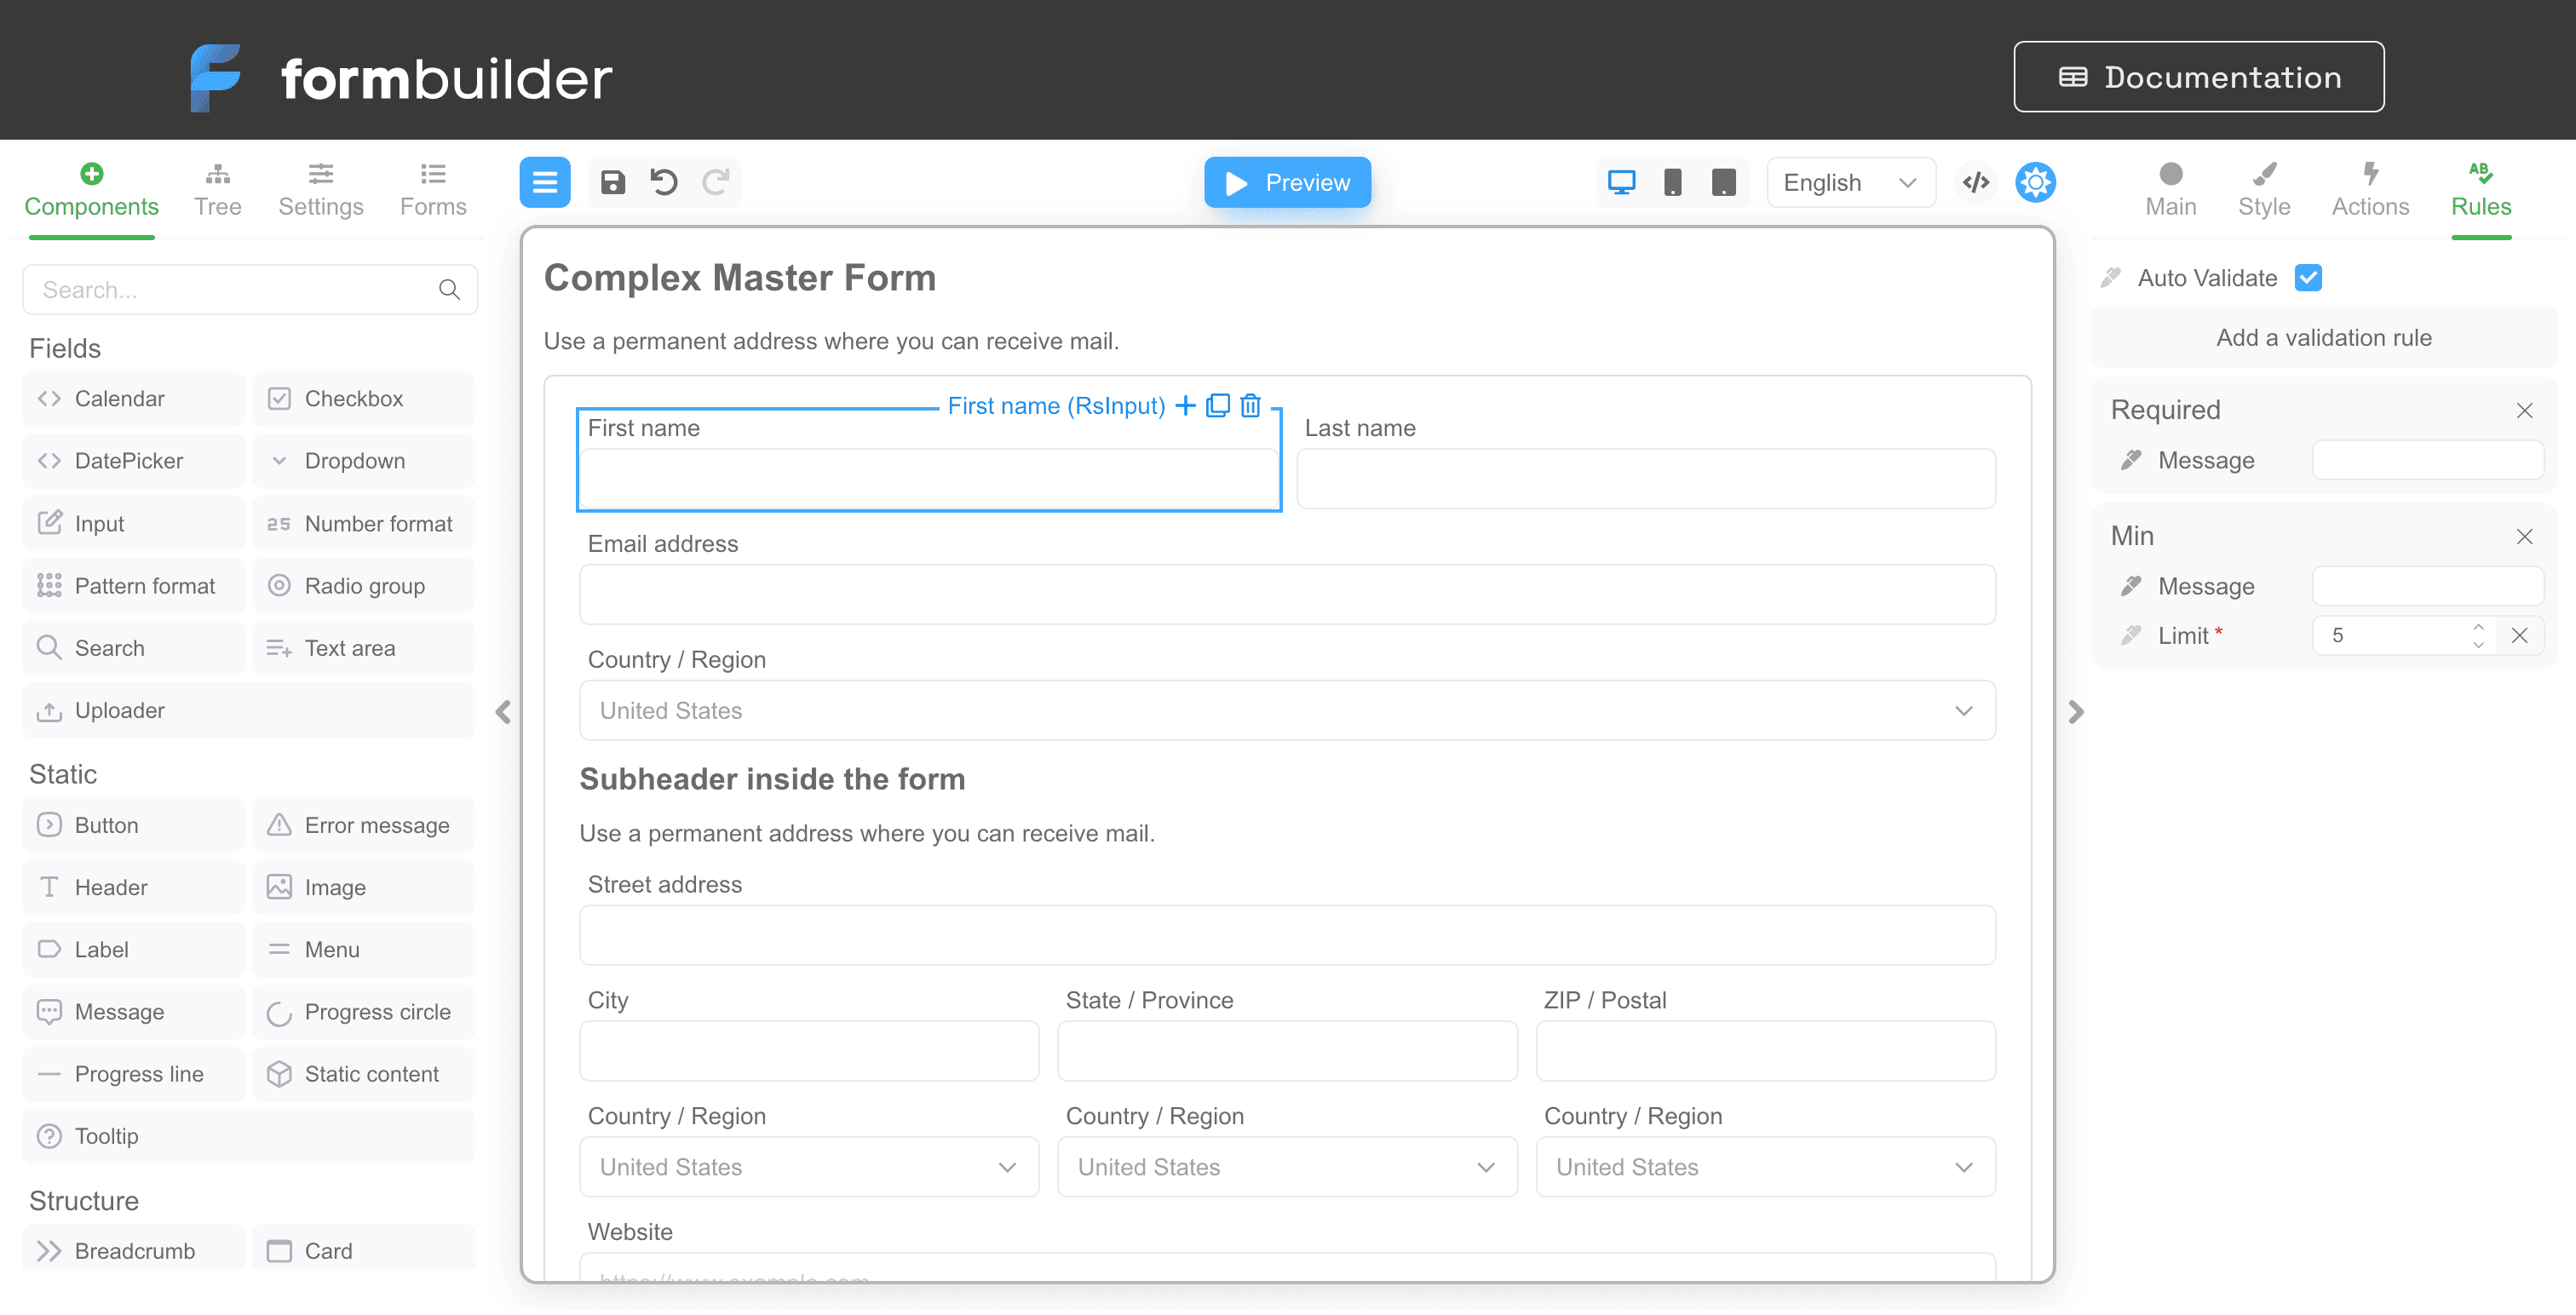
Task: Clone the First name component
Action: click(x=1218, y=405)
